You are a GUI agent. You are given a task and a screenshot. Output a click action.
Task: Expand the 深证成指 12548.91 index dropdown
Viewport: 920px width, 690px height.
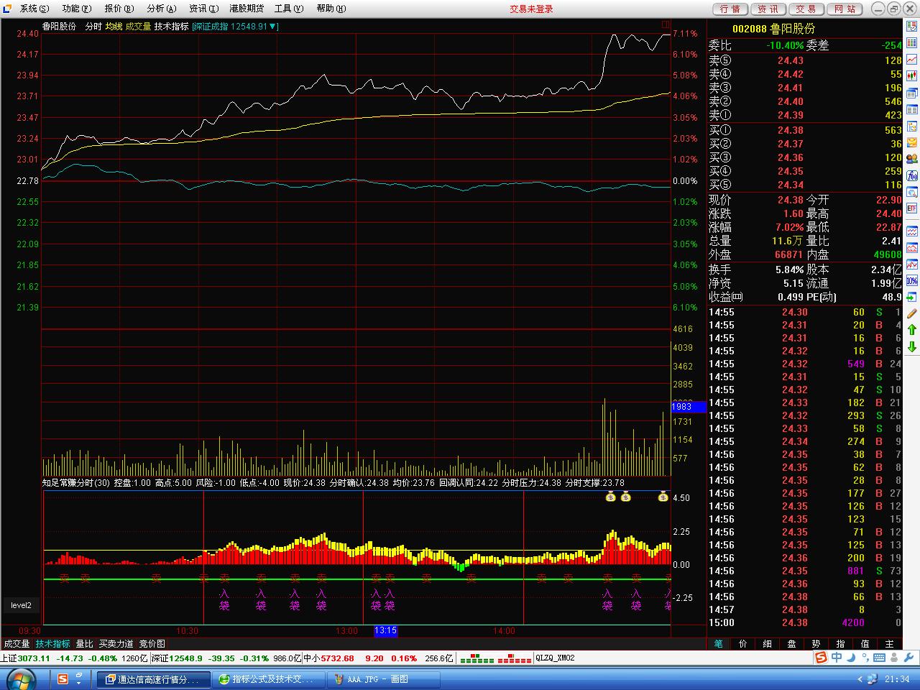[x=236, y=27]
